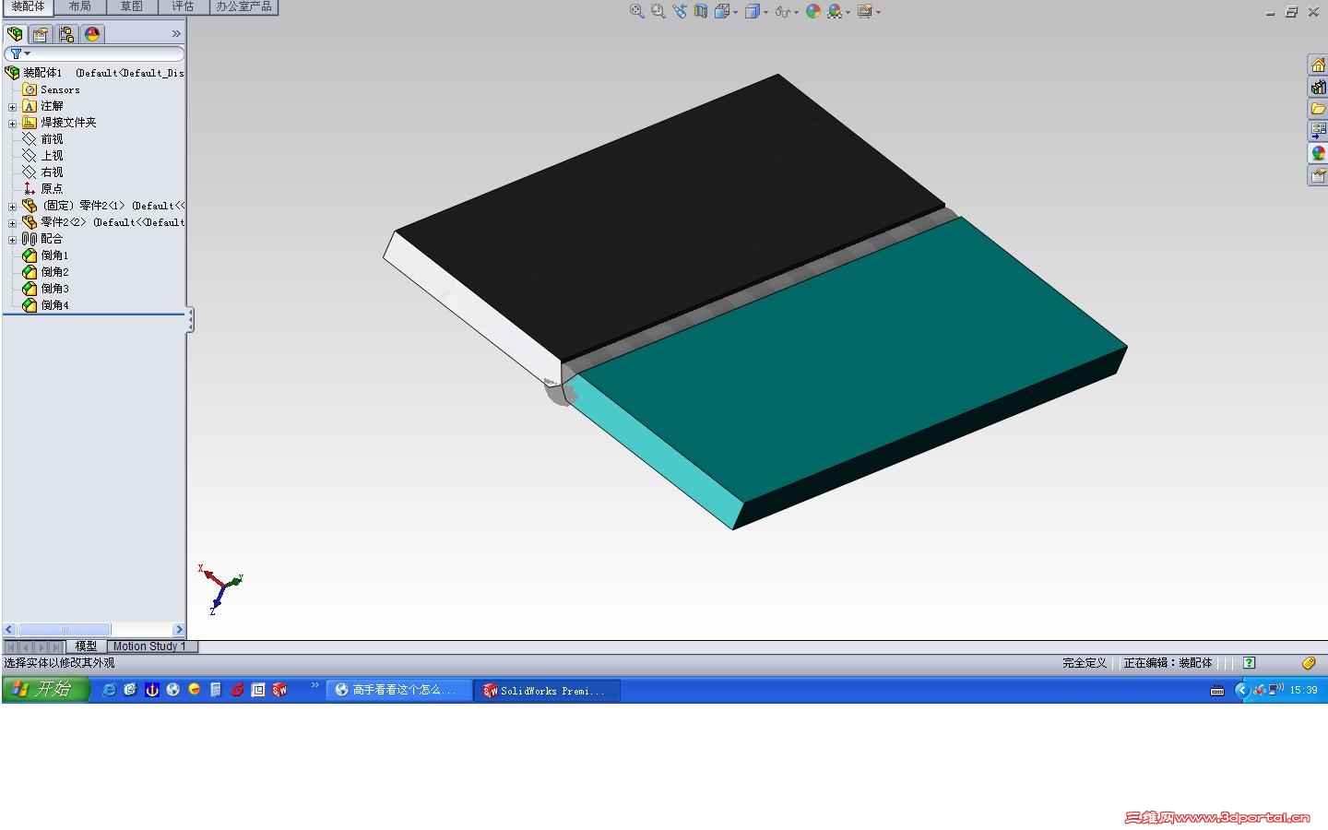The image size is (1328, 830).
Task: Open the Custom Properties task pane icon
Action: tap(1318, 175)
